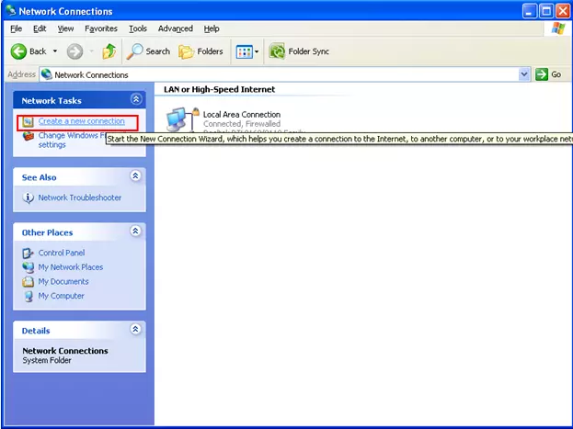Collapse the Other Places panel
This screenshot has width=573, height=429.
coord(135,231)
